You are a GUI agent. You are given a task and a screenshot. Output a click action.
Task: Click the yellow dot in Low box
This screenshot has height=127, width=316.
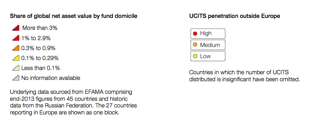195,56
